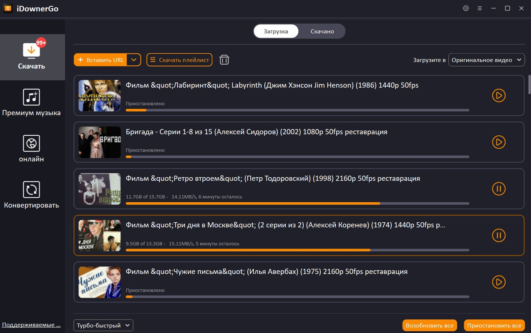Maximize the iDownerGo window
531x333 pixels.
point(508,8)
